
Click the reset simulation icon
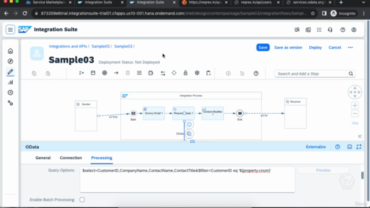click(242, 73)
